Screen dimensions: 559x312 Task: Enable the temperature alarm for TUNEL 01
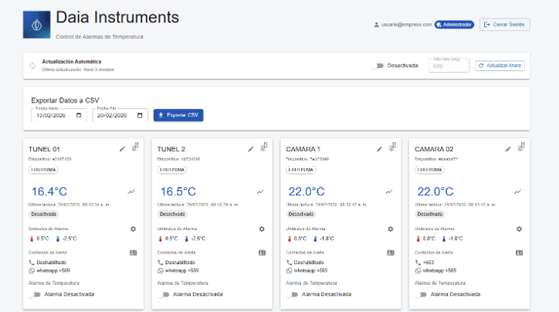pos(35,294)
